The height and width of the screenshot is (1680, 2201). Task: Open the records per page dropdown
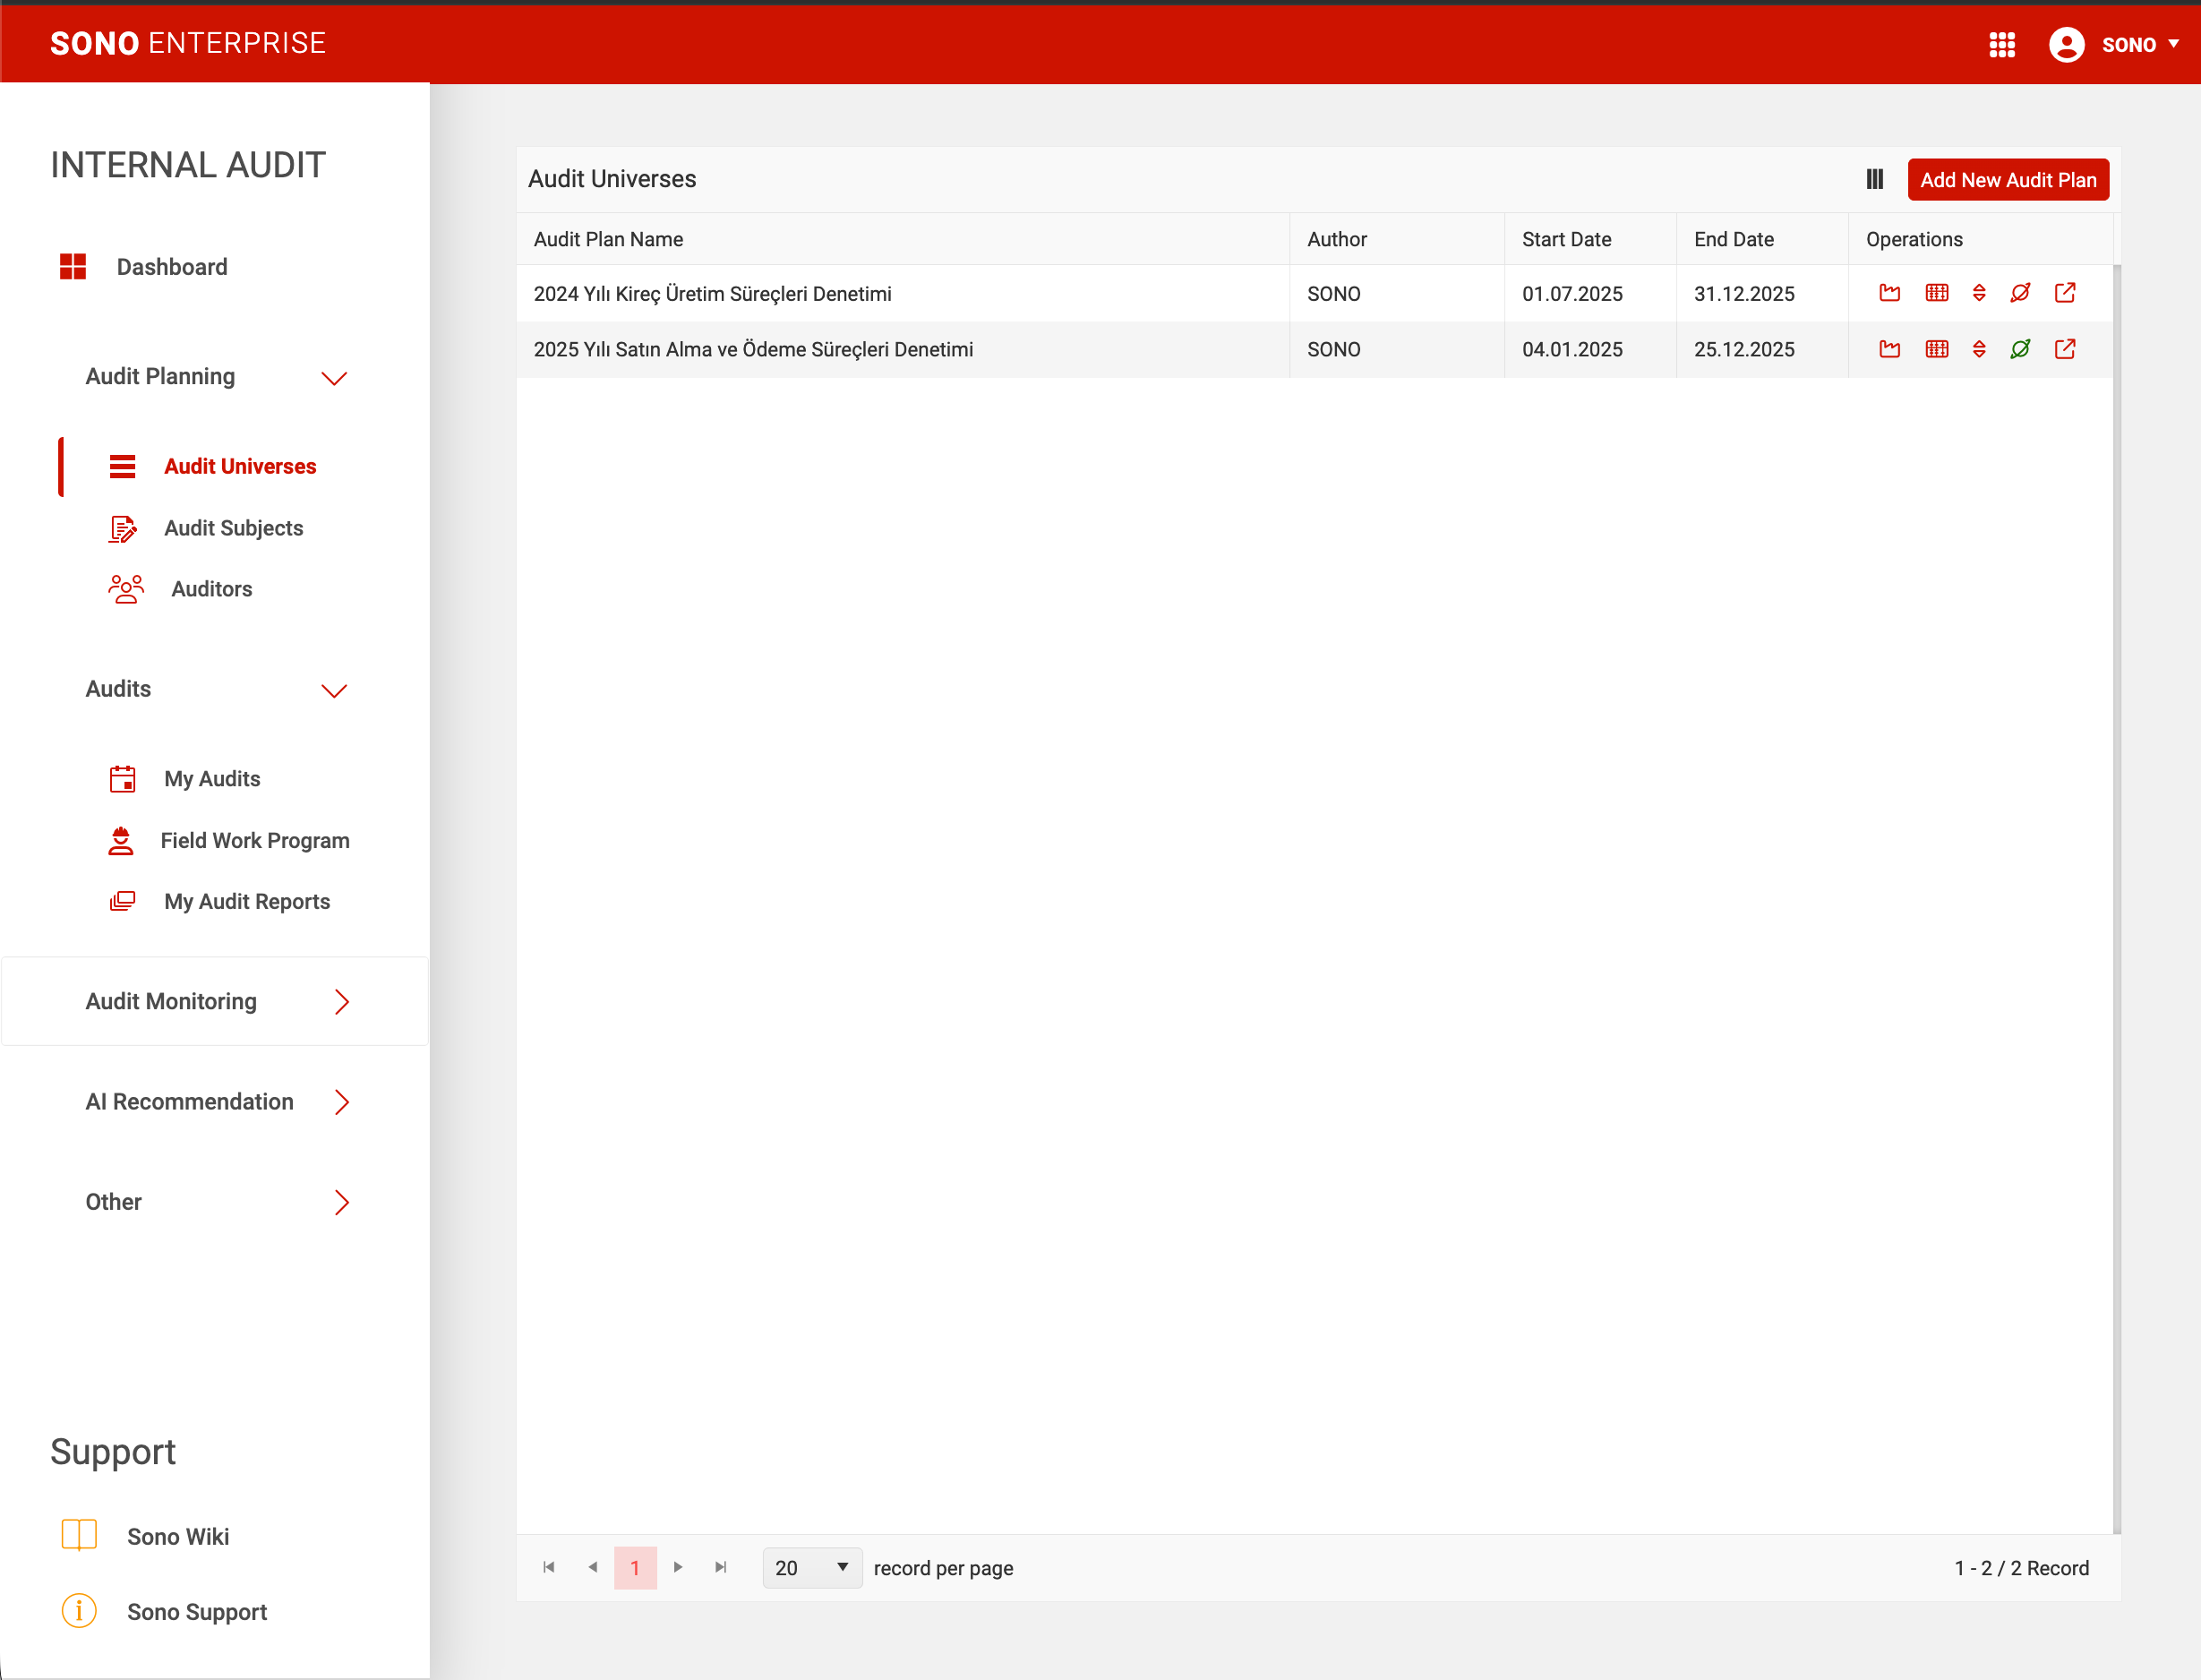click(x=811, y=1567)
